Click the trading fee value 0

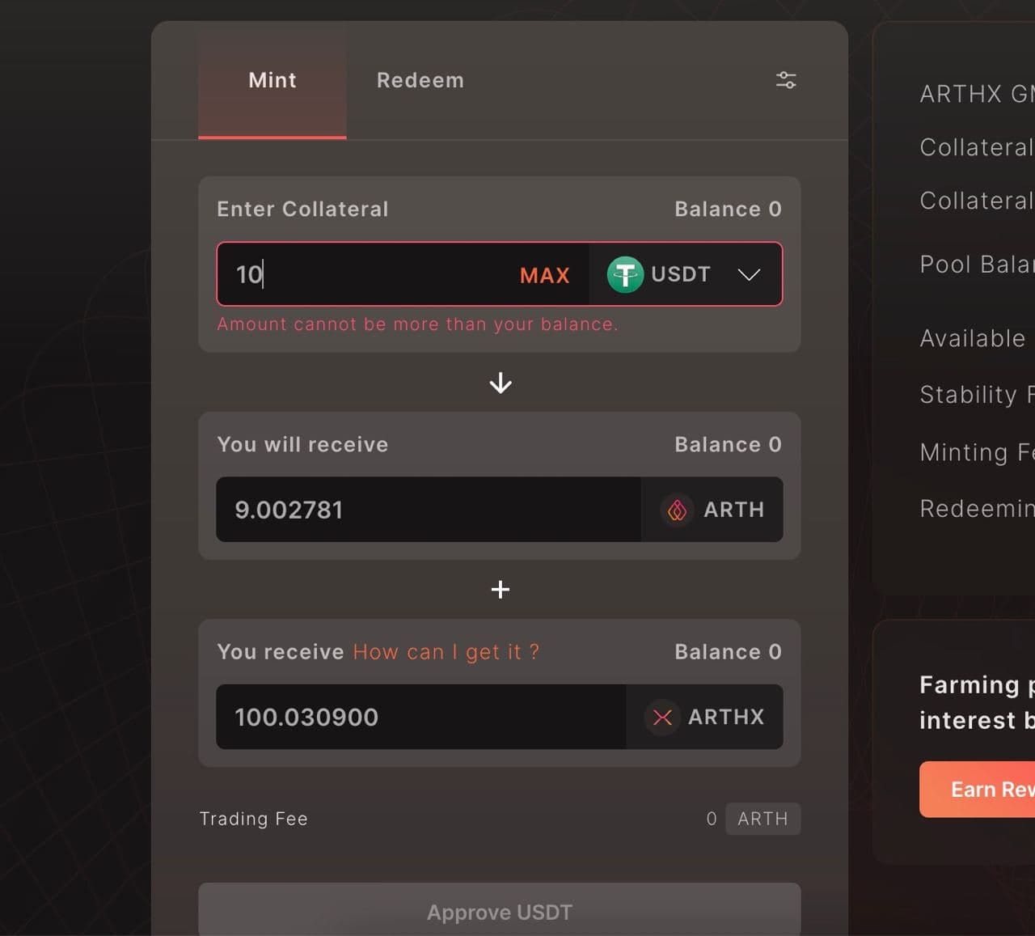(x=712, y=819)
